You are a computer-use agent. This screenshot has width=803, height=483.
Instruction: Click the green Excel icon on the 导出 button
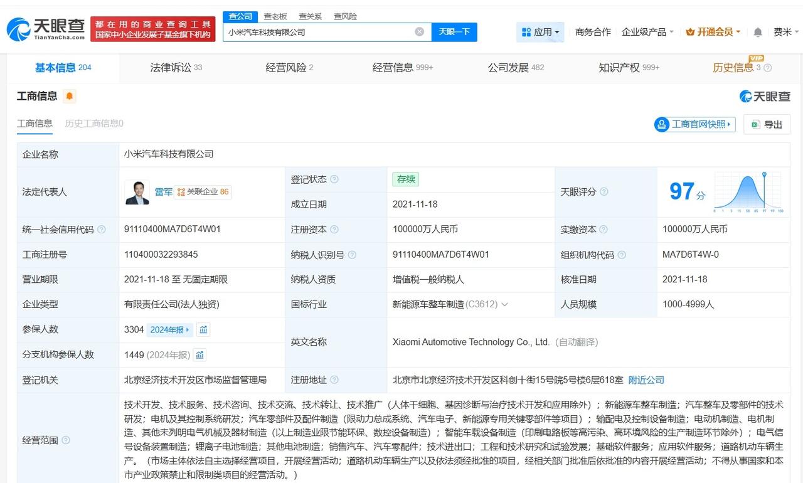coord(754,124)
